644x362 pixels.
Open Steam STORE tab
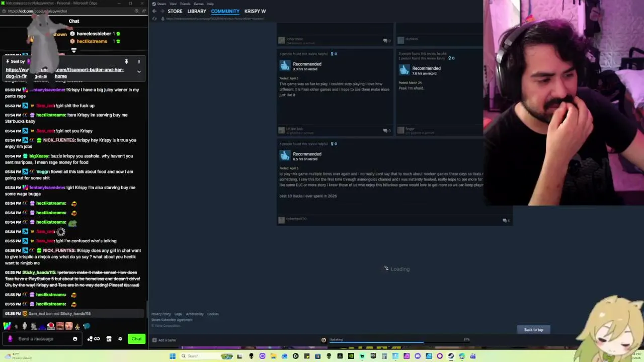tap(175, 11)
